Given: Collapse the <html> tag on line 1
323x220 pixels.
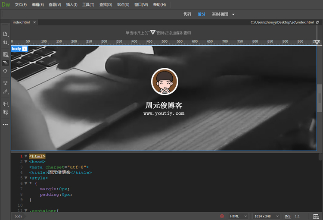Looking at the screenshot, I should tap(26, 156).
